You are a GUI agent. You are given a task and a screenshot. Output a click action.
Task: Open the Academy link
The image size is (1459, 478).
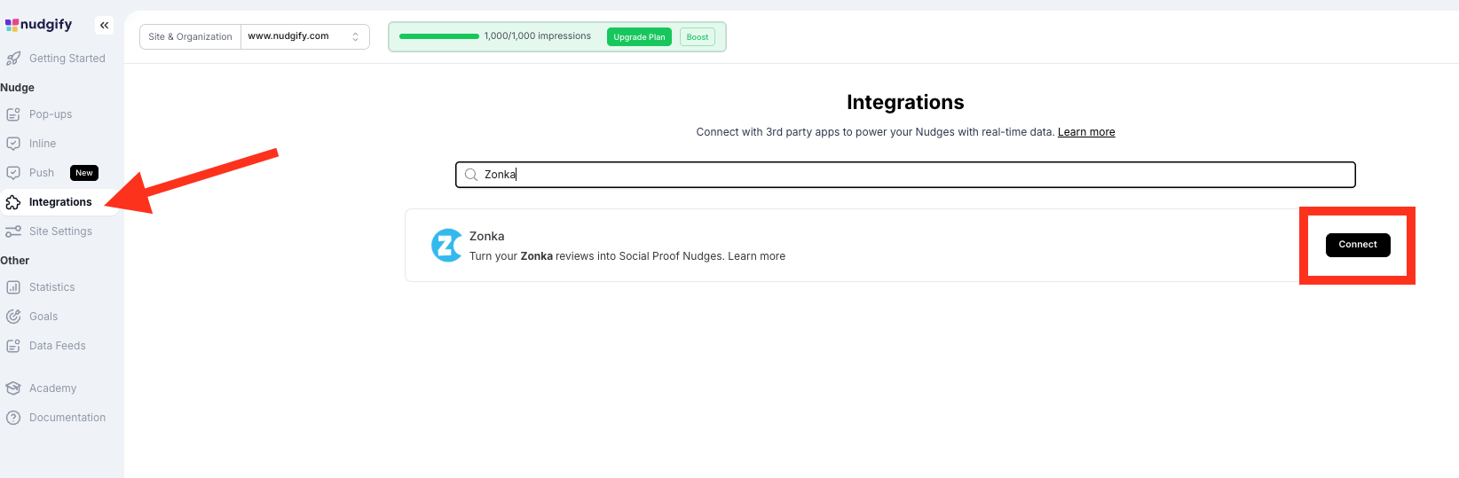click(53, 388)
